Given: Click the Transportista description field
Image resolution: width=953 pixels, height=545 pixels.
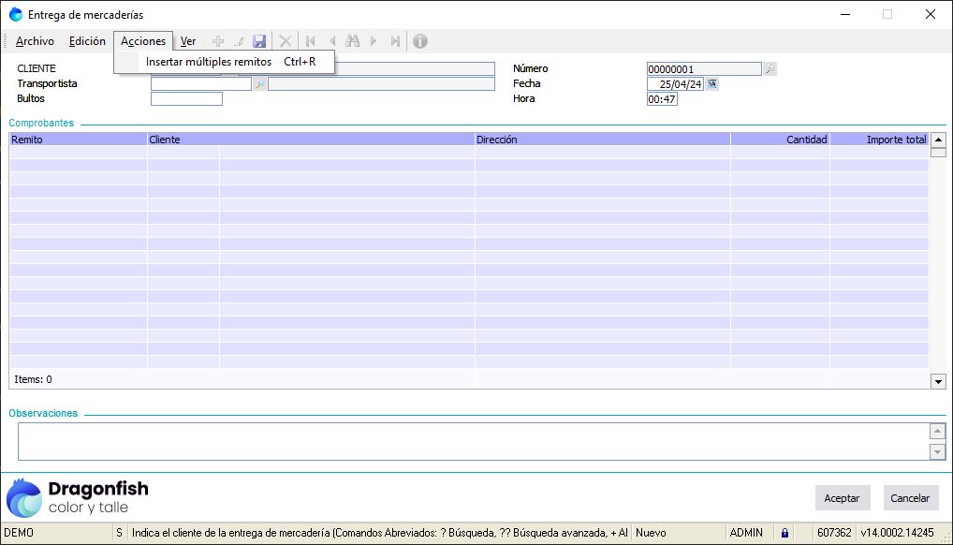Looking at the screenshot, I should coord(382,84).
